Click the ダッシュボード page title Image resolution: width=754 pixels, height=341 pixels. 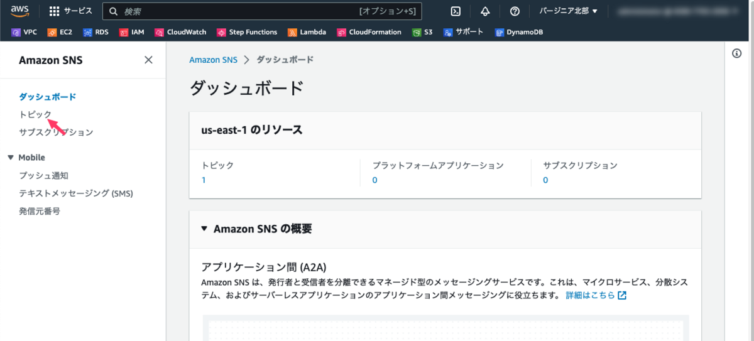[247, 88]
